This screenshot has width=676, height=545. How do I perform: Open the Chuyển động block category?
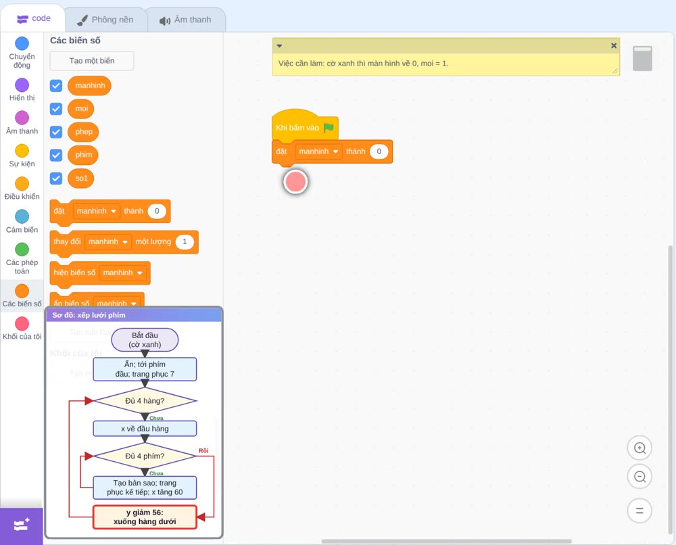(22, 53)
